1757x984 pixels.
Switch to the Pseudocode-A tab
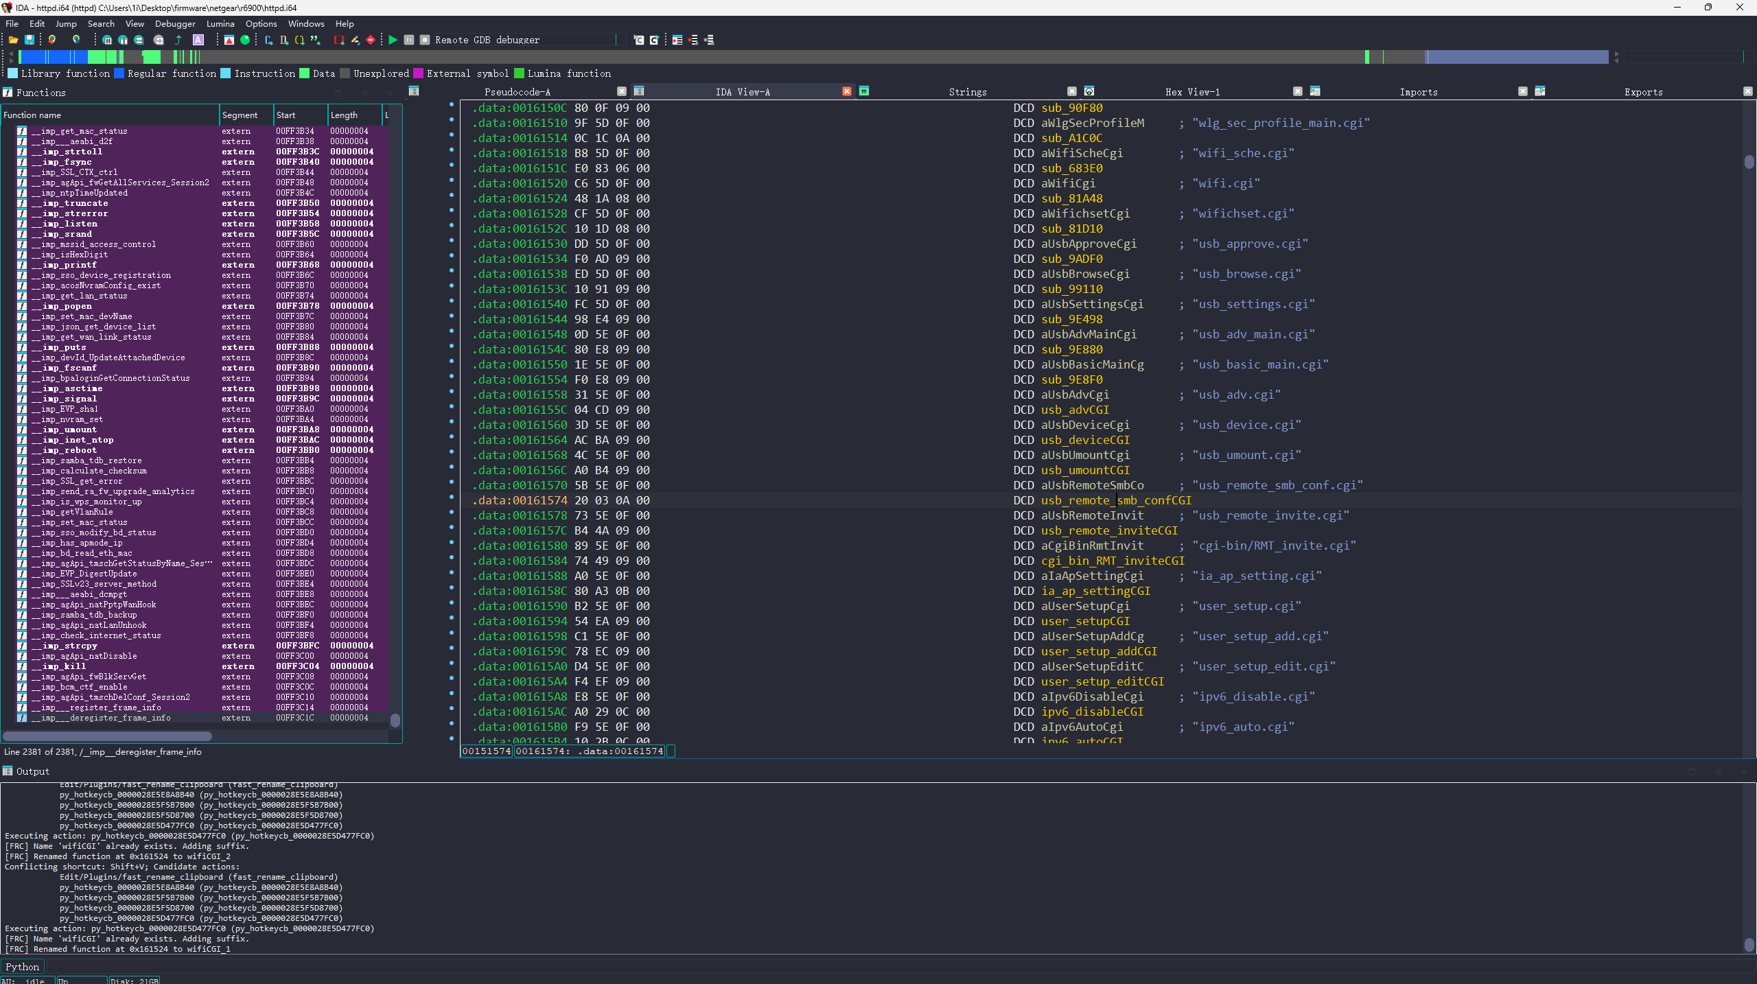pos(517,92)
